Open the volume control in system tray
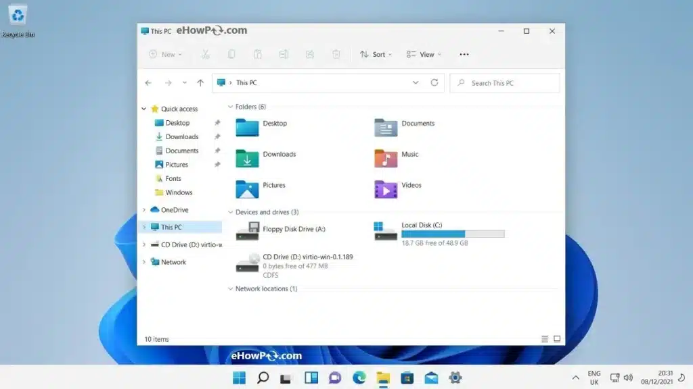Screen dimensions: 693x389 [x=628, y=378]
